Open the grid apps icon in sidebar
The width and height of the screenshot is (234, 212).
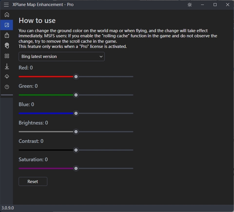(7, 56)
